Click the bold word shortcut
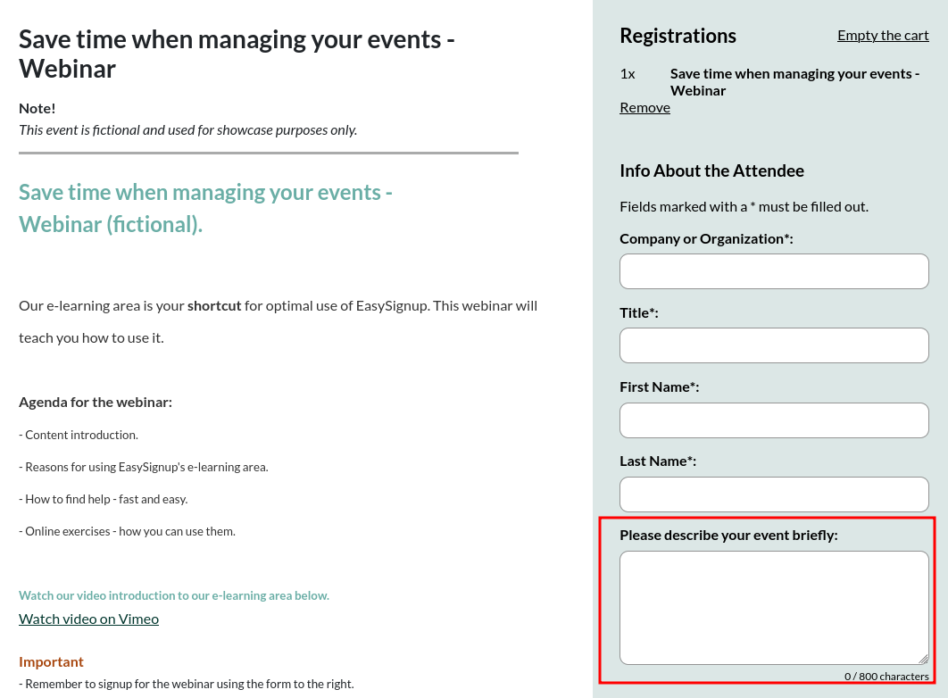 click(214, 305)
